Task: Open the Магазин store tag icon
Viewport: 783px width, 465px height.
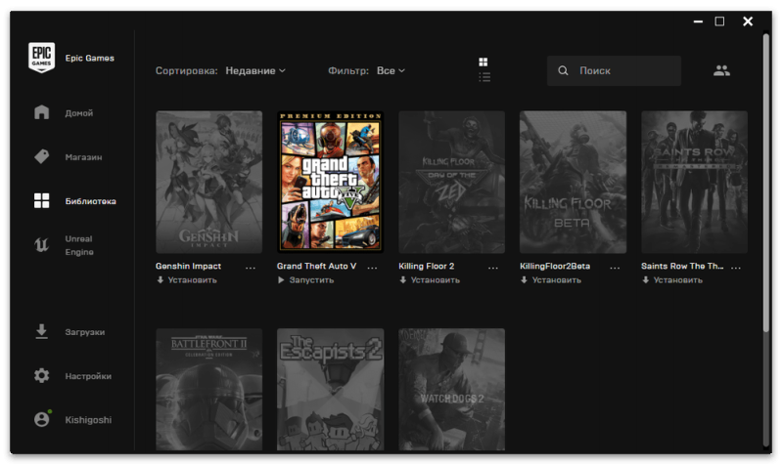Action: (41, 156)
